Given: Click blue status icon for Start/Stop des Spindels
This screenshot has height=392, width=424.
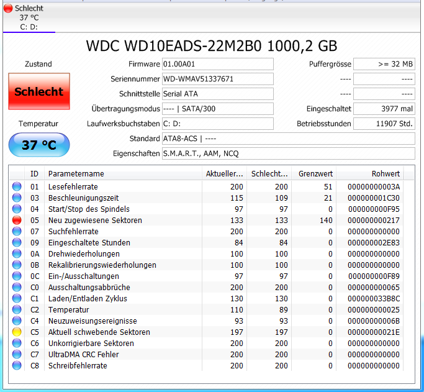Looking at the screenshot, I should coord(17,209).
